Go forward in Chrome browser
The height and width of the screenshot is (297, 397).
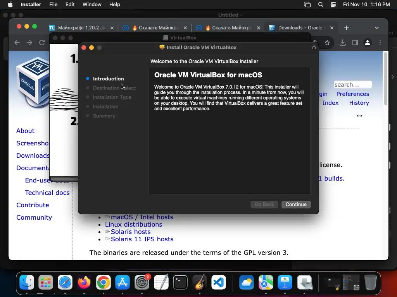[x=29, y=43]
